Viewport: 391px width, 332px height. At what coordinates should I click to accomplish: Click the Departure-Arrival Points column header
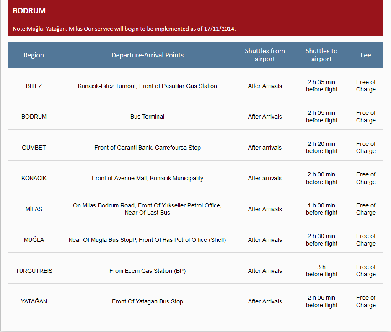tap(148, 55)
